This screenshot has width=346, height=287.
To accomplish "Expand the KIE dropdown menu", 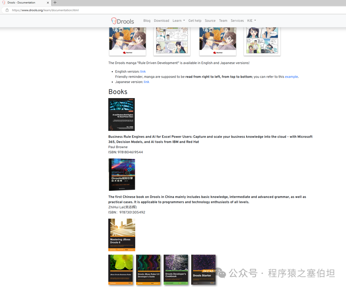I will click(251, 21).
